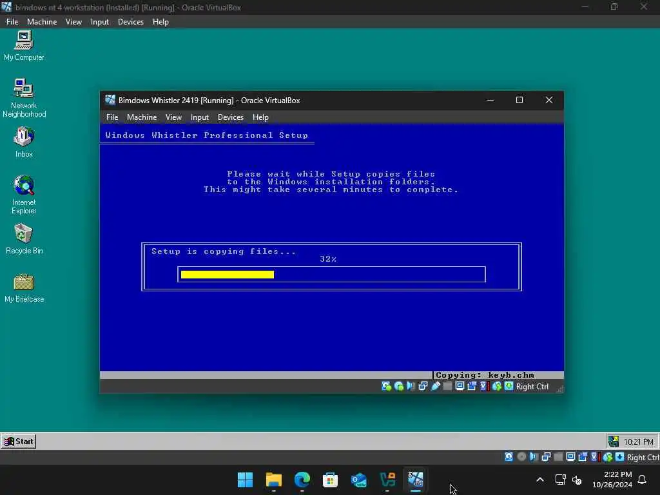The image size is (660, 495).
Task: Open Machine menu of outer NT 4 window
Action: click(42, 22)
